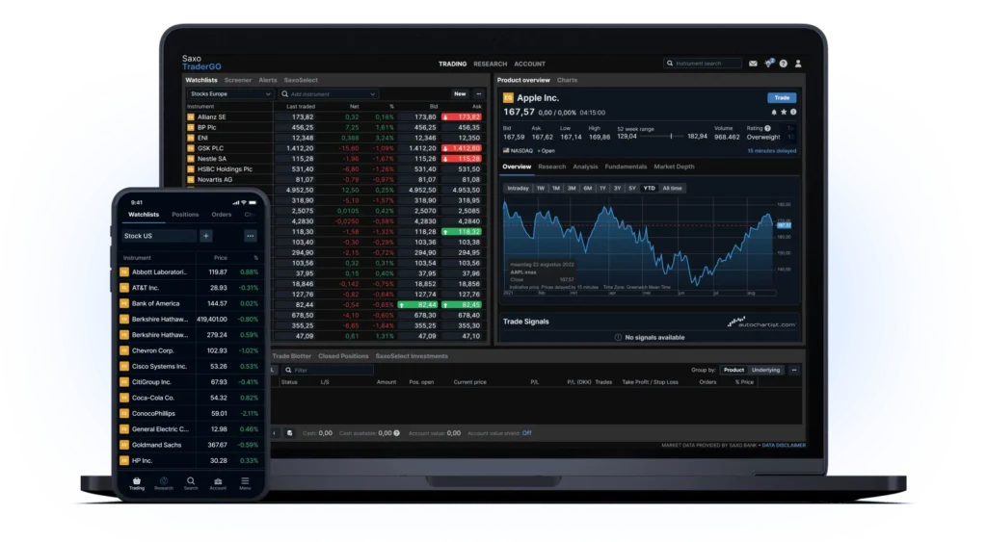The height and width of the screenshot is (542, 987).
Task: Select Product in Group by toggle
Action: pos(734,370)
